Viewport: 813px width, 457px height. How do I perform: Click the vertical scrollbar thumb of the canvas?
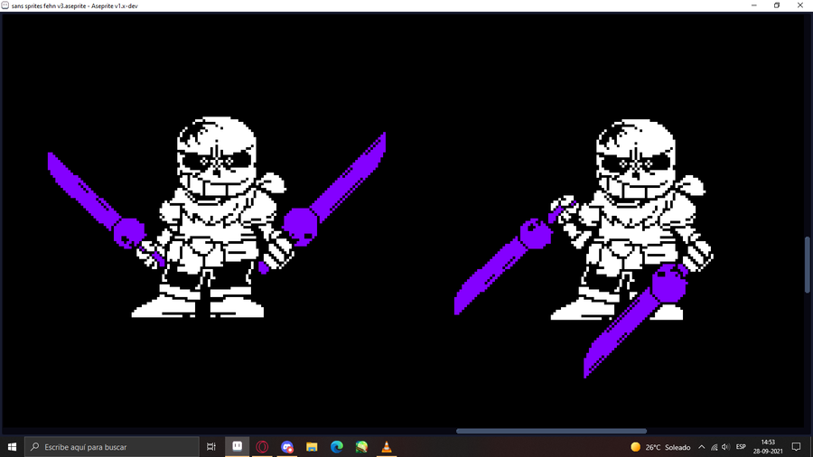808,265
